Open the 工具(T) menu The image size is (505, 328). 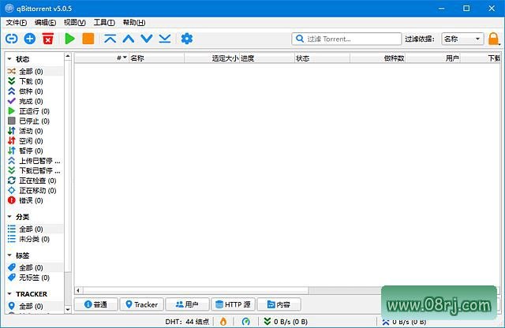[104, 22]
